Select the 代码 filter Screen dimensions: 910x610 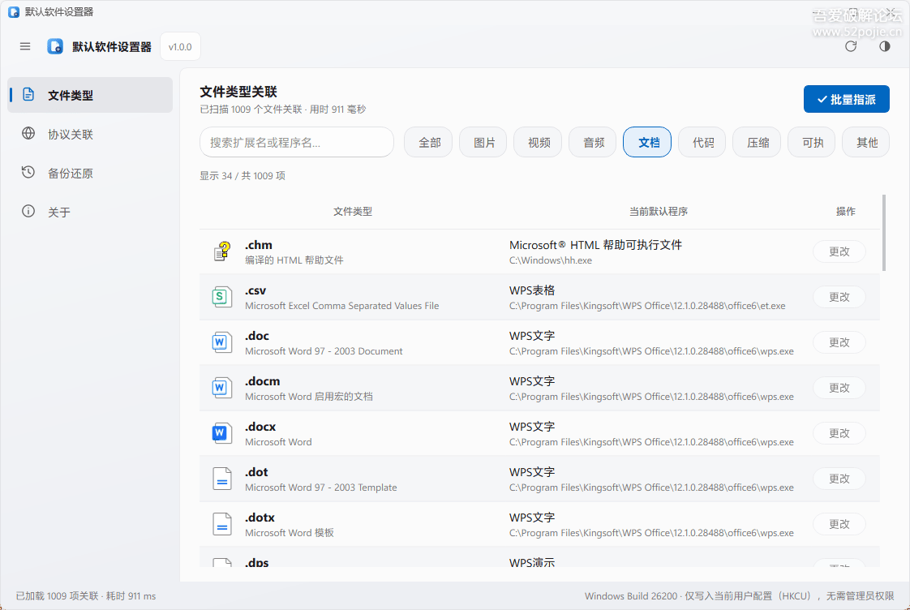point(703,142)
